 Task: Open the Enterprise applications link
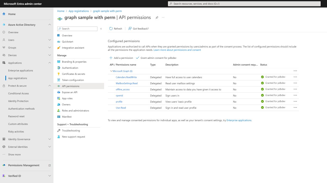click(x=239, y=120)
